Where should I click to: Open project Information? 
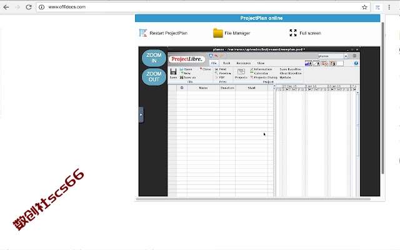261,69
